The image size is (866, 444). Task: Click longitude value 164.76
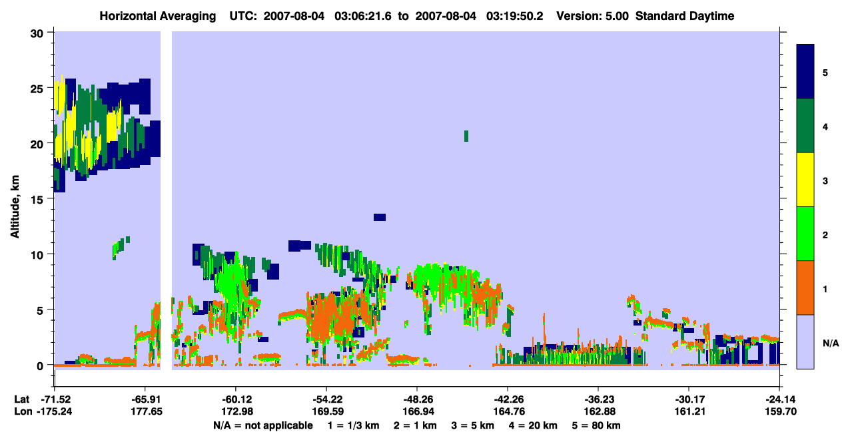point(508,411)
